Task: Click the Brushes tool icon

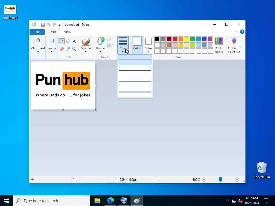Action: 86,42
